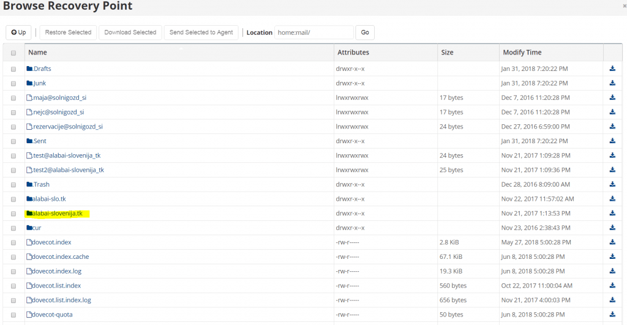Click download icon for dovecot.index.cache
This screenshot has height=325, width=627.
(x=612, y=256)
